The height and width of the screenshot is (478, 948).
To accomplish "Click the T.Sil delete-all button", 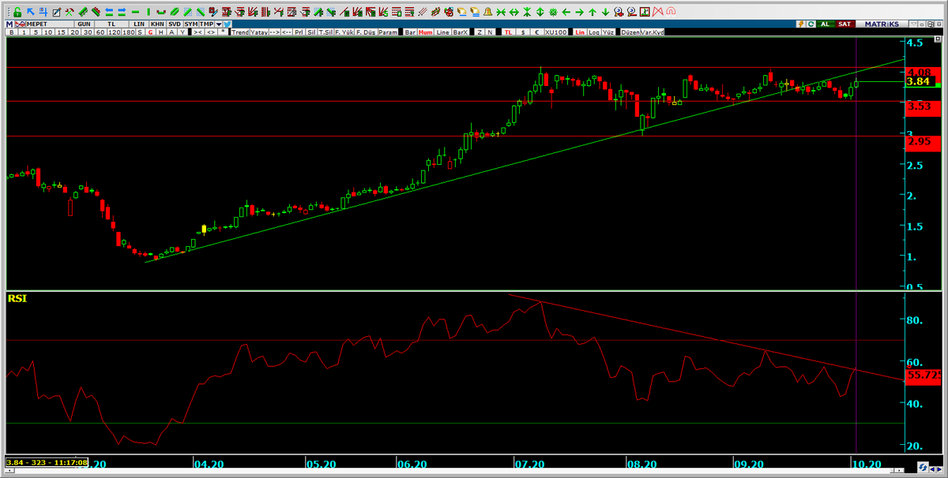I will [325, 32].
